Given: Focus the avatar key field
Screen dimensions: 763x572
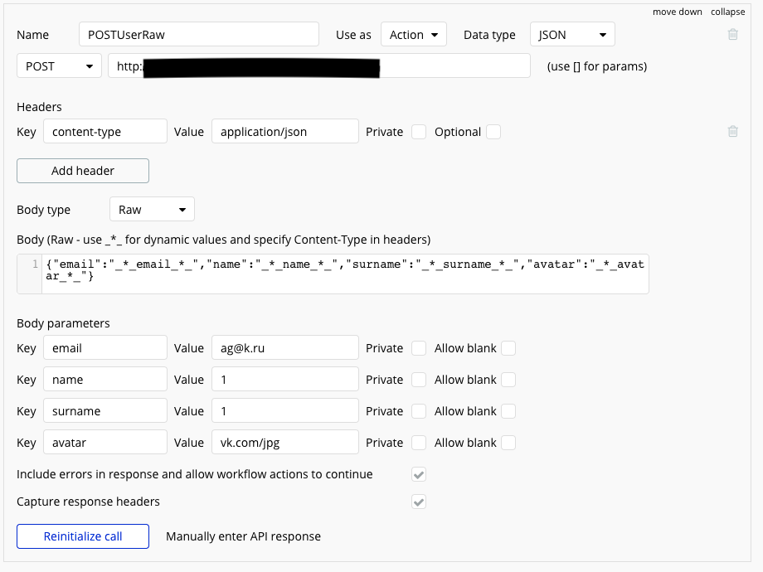Looking at the screenshot, I should click(x=105, y=443).
